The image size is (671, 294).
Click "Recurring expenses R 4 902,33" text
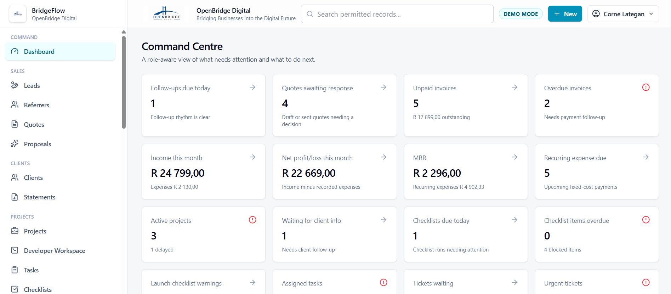pos(448,187)
